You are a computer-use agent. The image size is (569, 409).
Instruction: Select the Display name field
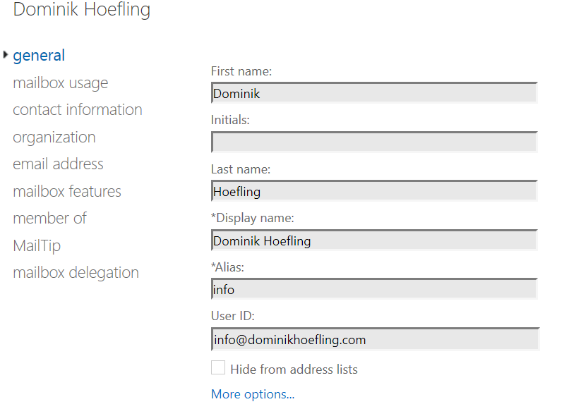[x=374, y=240]
